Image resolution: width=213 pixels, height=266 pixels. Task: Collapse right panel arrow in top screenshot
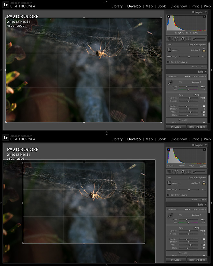coord(212,70)
